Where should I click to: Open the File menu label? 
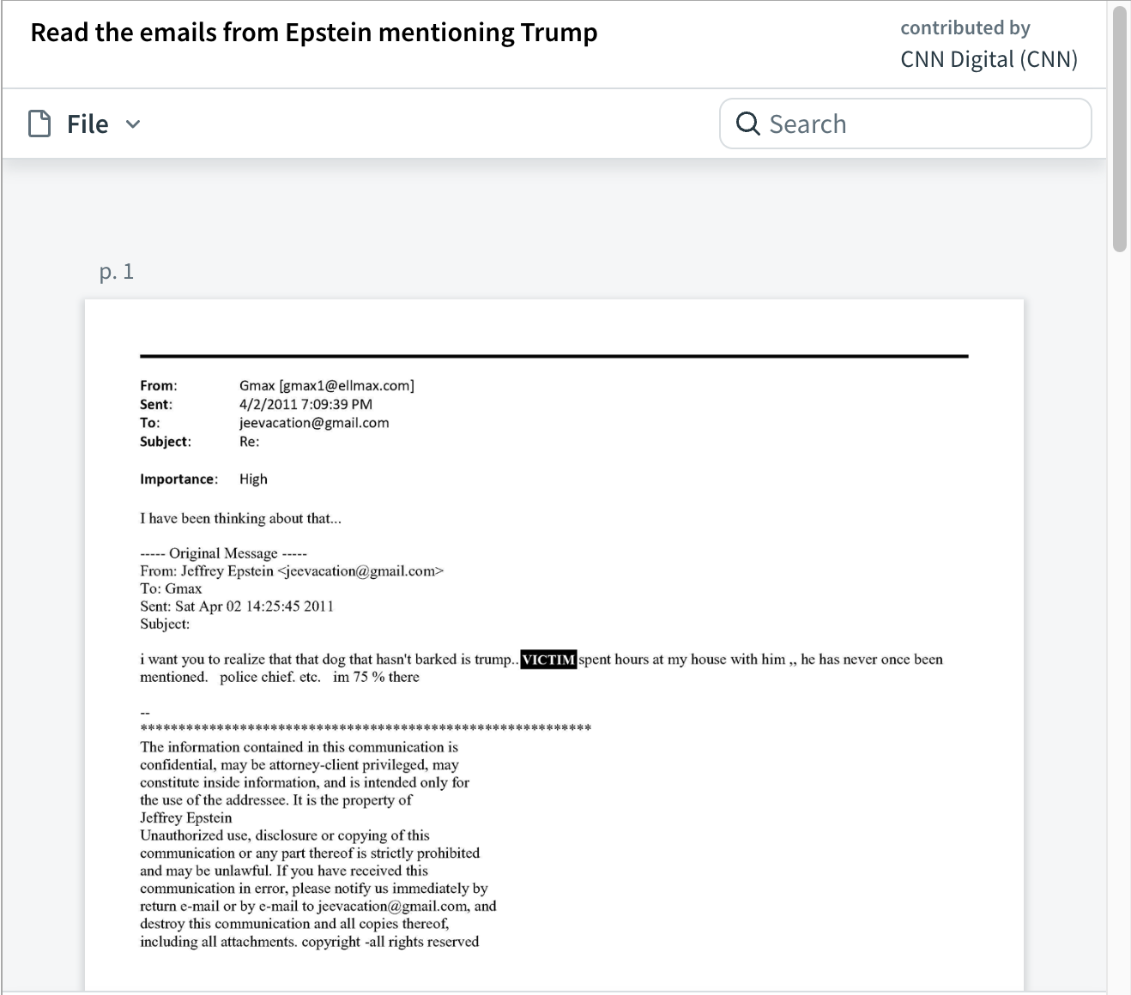(88, 124)
